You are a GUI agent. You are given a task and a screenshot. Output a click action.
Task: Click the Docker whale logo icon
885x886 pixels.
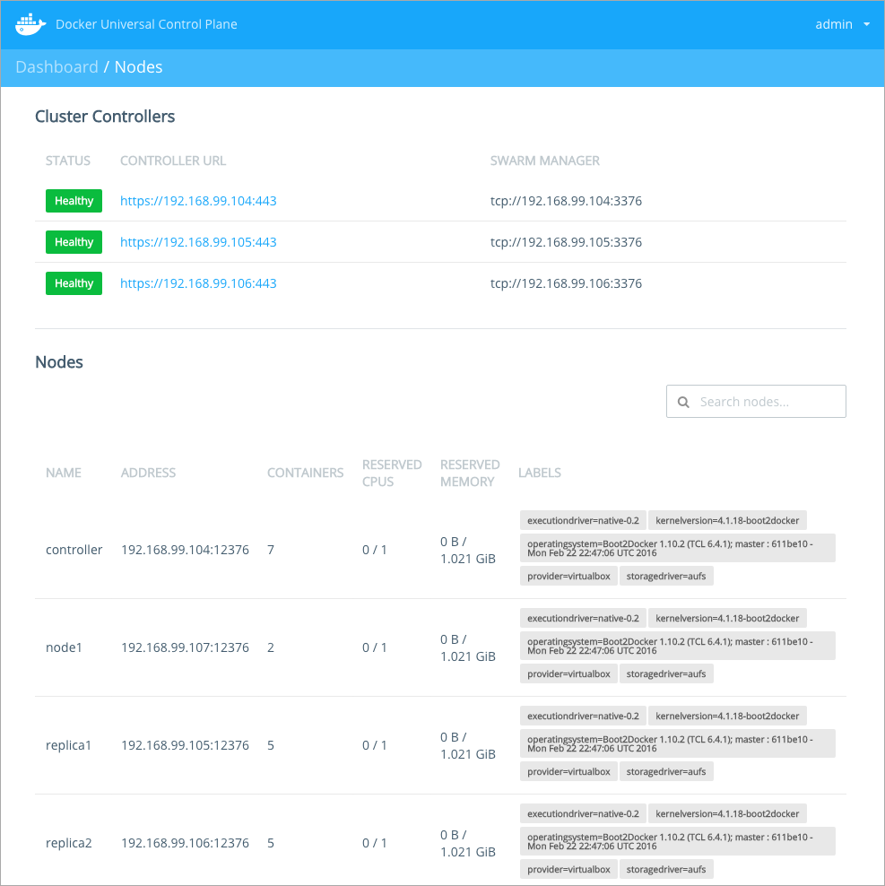point(30,24)
